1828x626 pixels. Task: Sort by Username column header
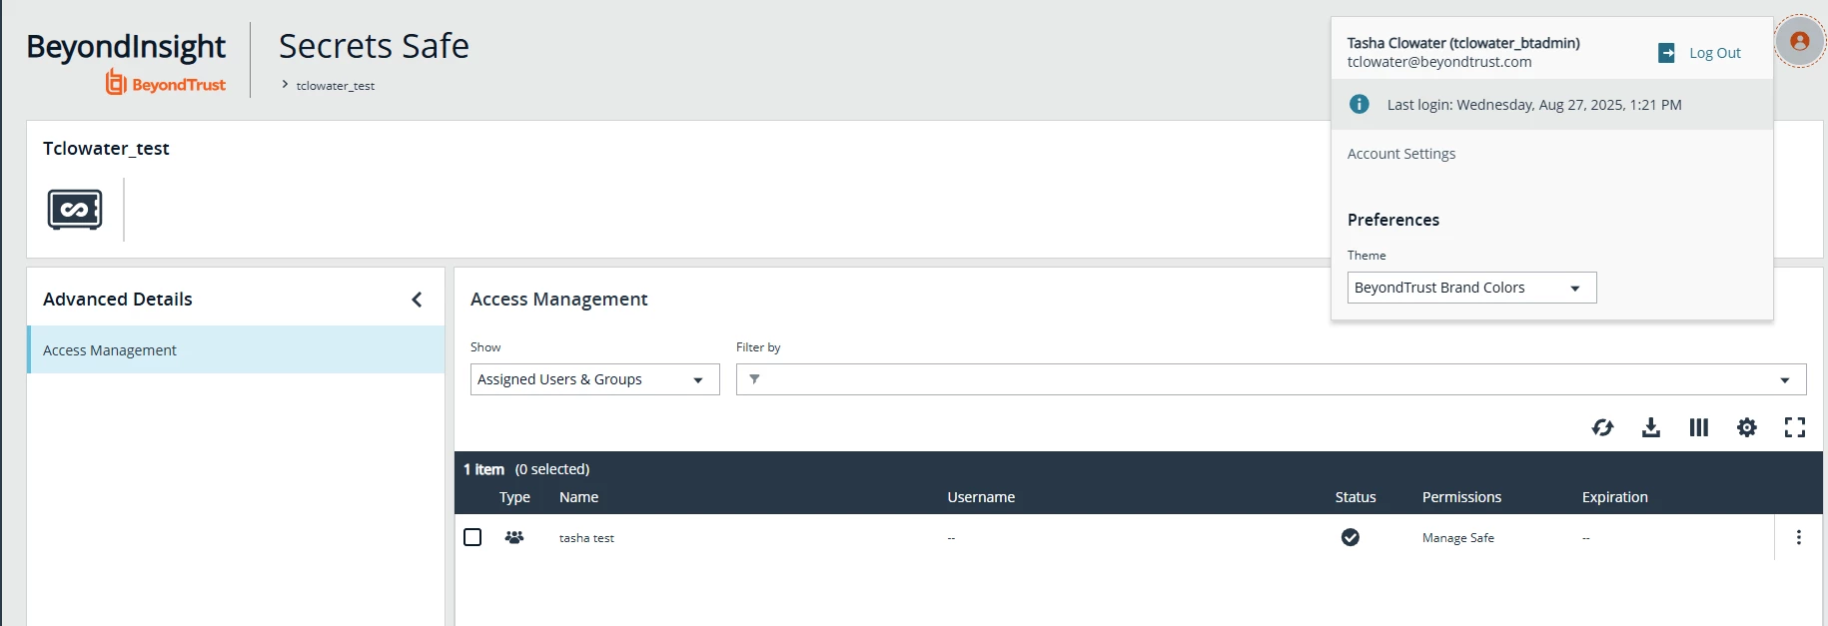[x=981, y=497]
